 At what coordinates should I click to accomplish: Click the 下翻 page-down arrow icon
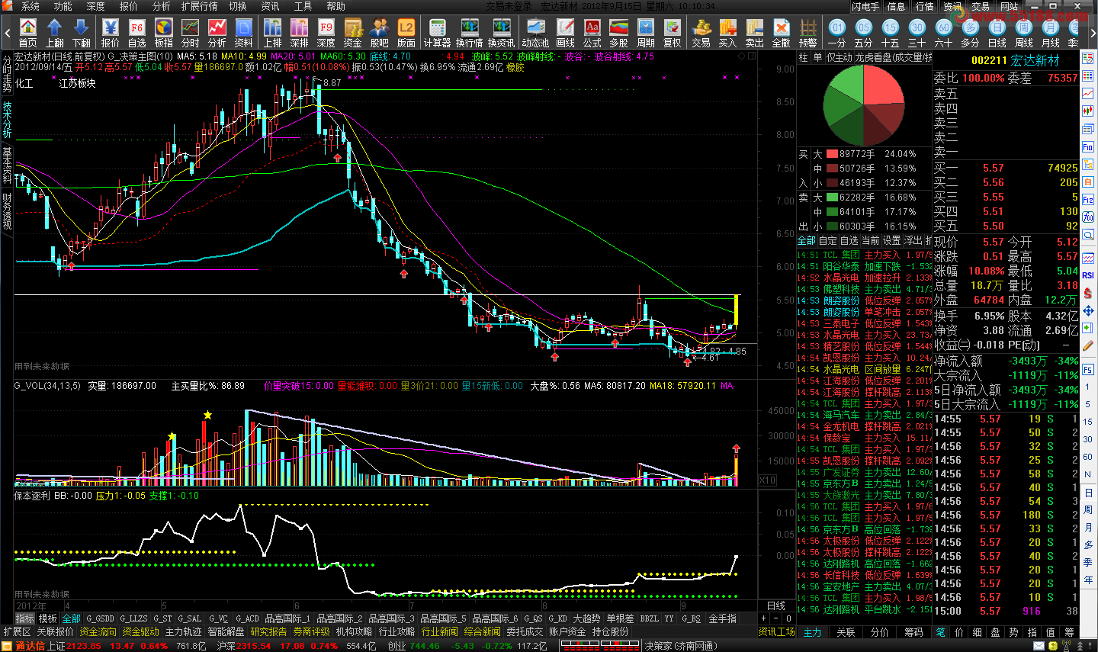click(82, 34)
